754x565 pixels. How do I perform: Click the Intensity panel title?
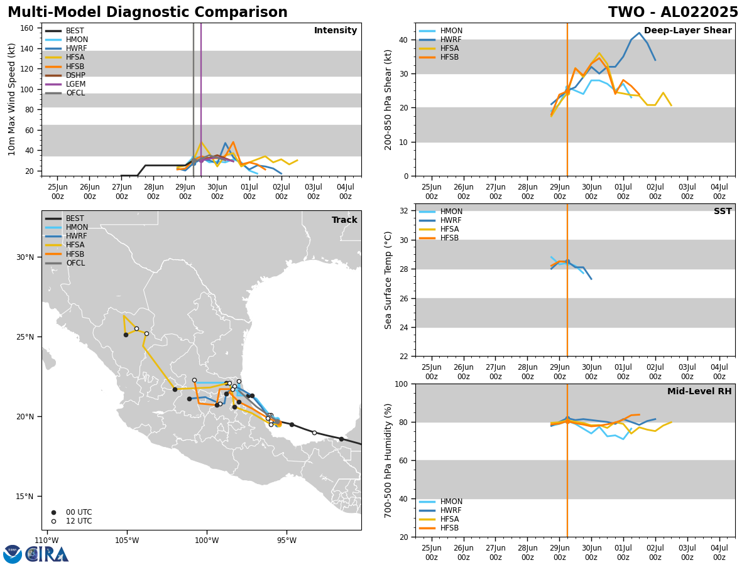click(336, 31)
